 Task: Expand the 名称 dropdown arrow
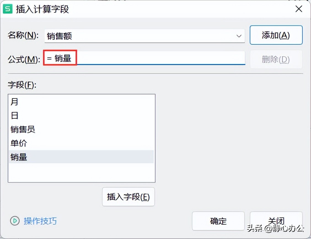[x=239, y=36]
